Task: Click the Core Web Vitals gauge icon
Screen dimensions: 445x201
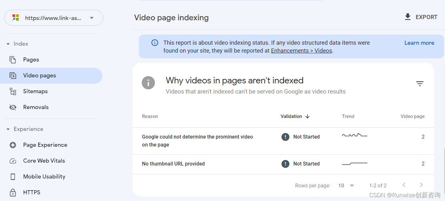Action: click(13, 161)
